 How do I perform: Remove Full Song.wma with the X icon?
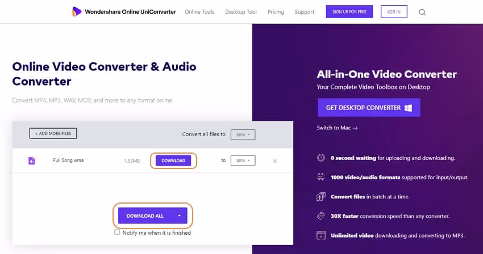[x=275, y=161]
